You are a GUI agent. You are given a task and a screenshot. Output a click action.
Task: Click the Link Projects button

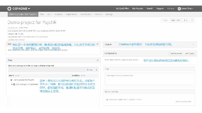click(189, 53)
